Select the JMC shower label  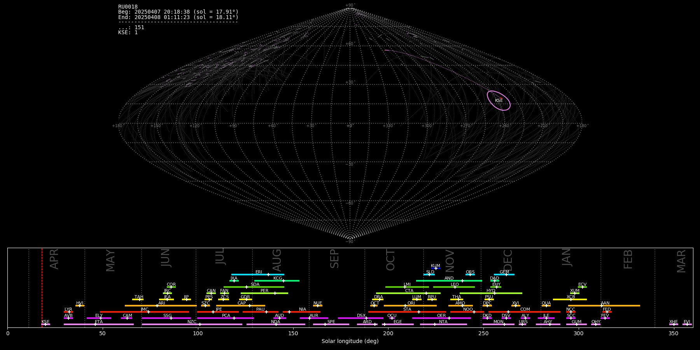145,310
